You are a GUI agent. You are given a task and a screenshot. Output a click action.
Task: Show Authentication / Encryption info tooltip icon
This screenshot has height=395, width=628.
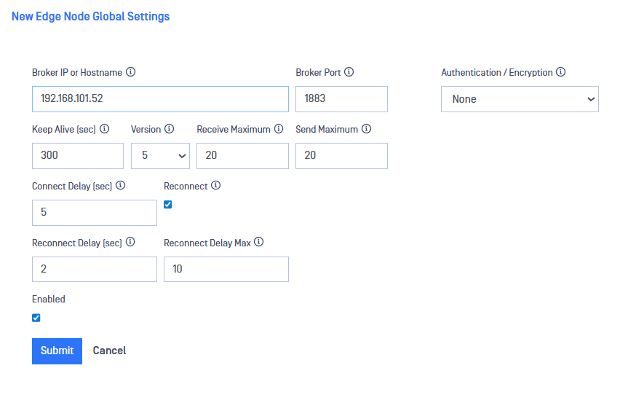pos(561,72)
